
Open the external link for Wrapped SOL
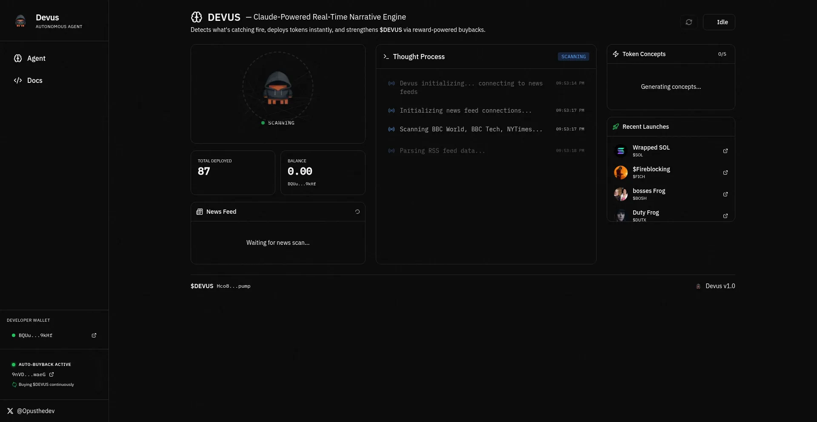[725, 151]
